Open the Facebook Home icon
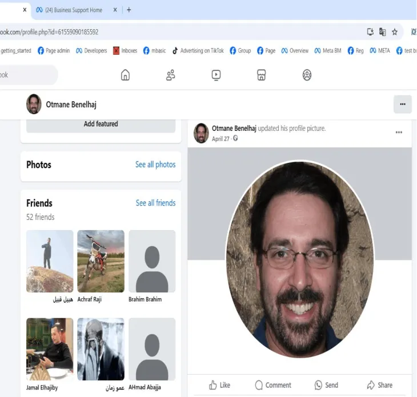 [x=125, y=75]
